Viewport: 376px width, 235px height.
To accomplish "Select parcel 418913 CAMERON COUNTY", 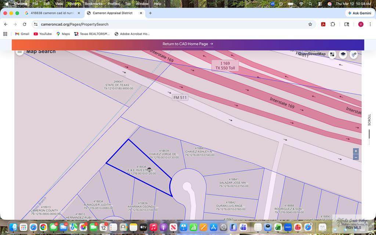I will pos(46,210).
